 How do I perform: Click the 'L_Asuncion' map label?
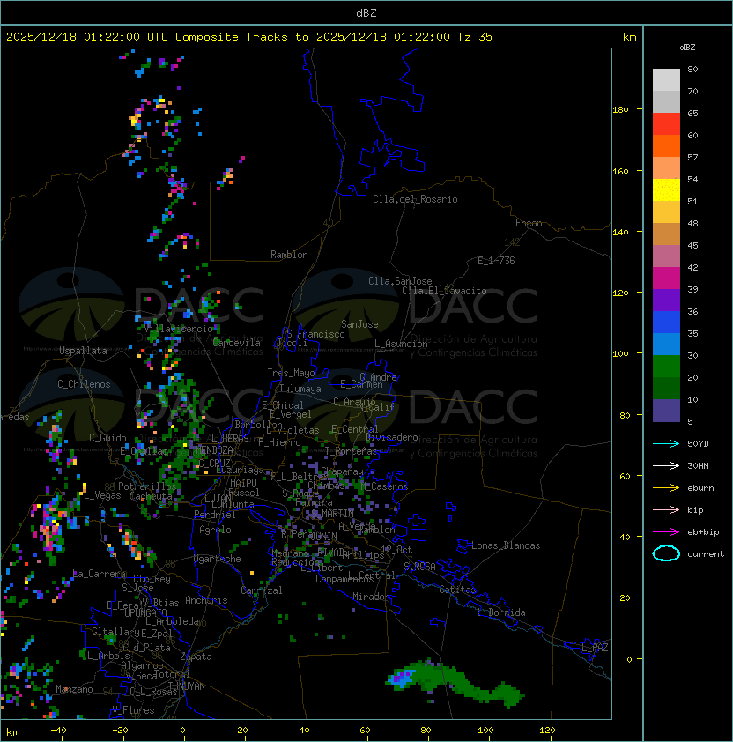tap(401, 344)
